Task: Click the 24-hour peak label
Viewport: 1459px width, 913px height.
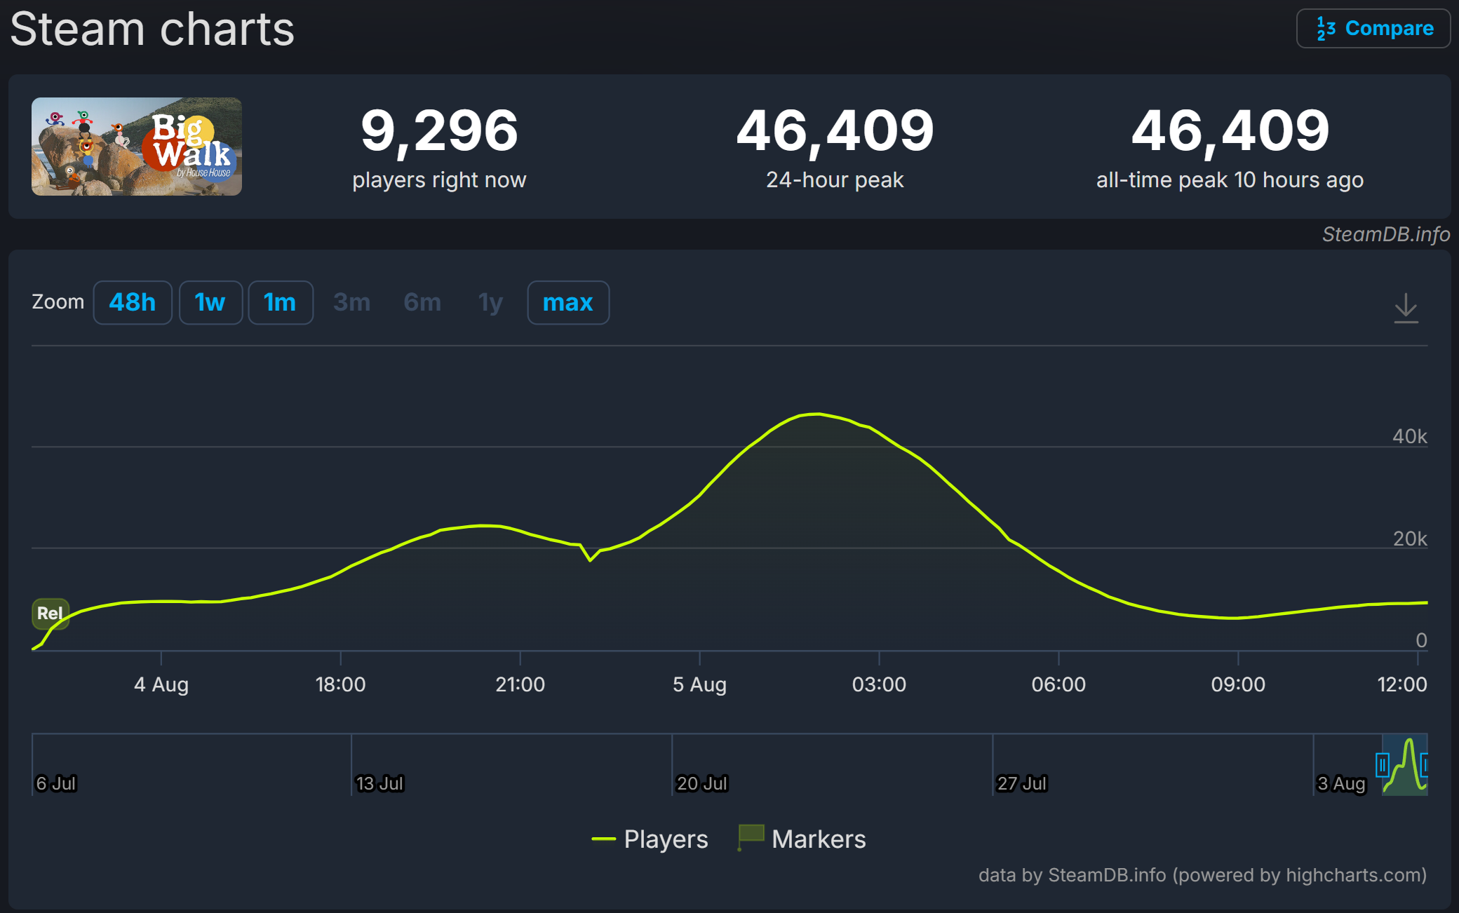Action: (835, 180)
